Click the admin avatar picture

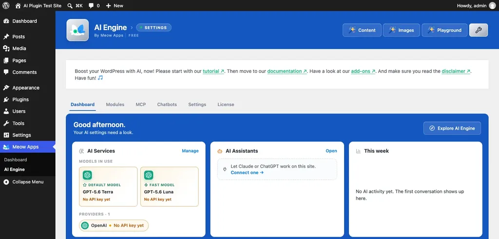(492, 6)
